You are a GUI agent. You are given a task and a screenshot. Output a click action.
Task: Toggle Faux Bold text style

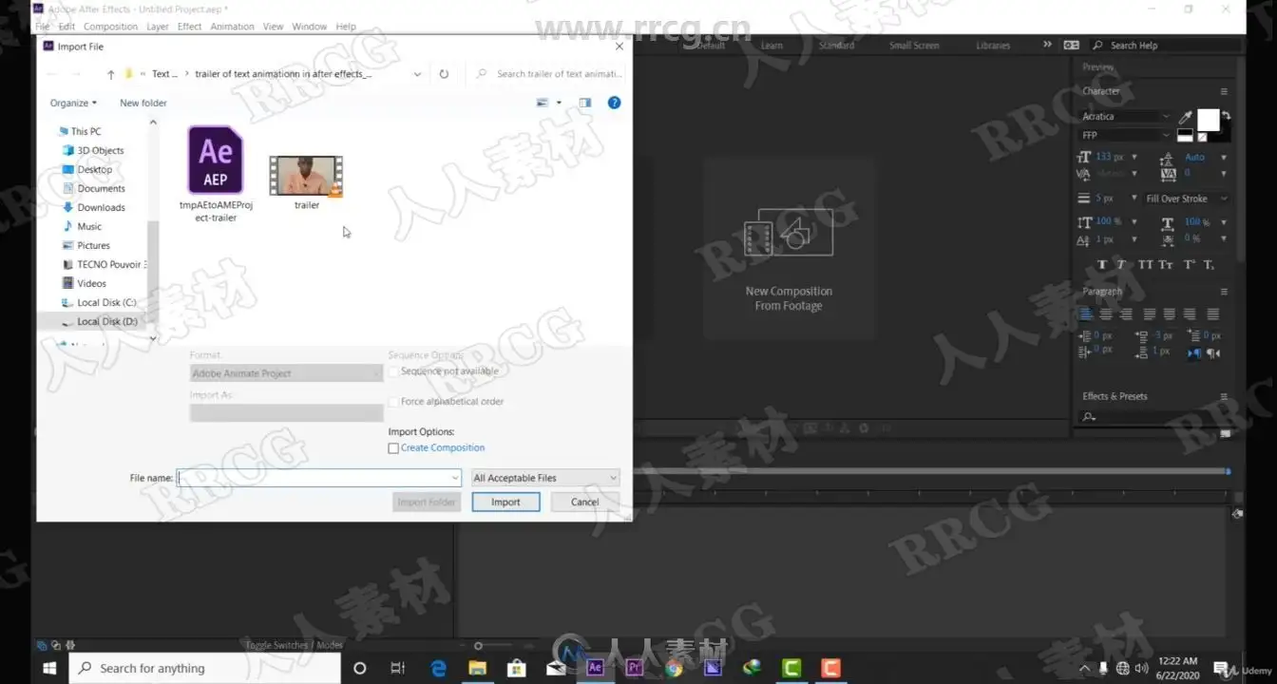click(1102, 264)
